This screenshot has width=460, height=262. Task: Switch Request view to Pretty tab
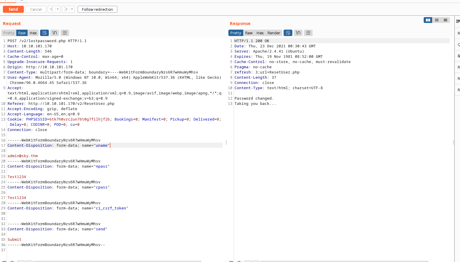coord(9,33)
